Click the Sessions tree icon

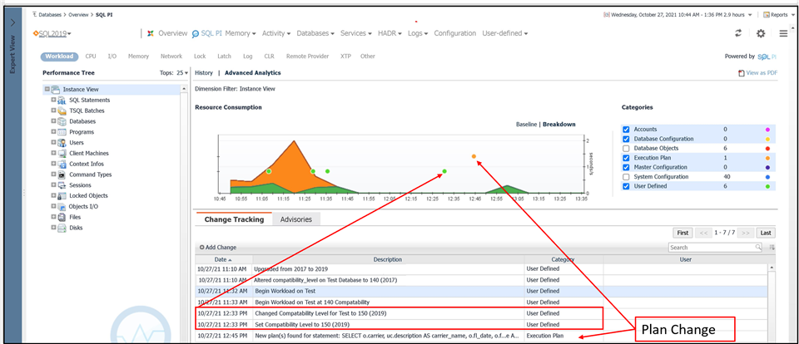pyautogui.click(x=62, y=185)
